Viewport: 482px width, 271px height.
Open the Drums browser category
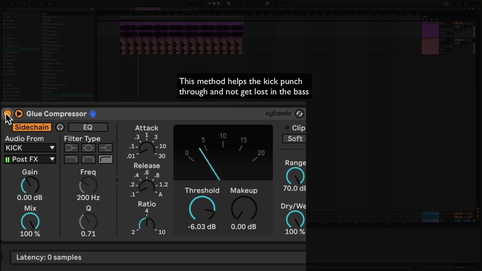pos(10,42)
